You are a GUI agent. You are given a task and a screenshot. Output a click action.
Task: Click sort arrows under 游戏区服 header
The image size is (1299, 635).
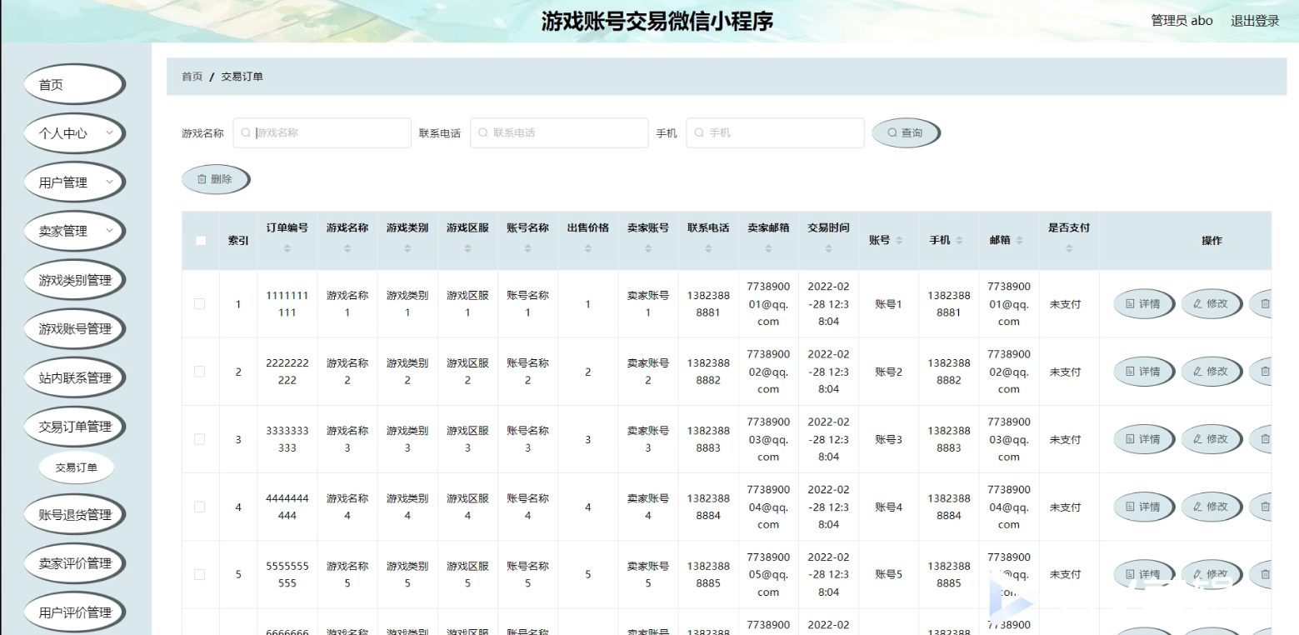click(467, 248)
